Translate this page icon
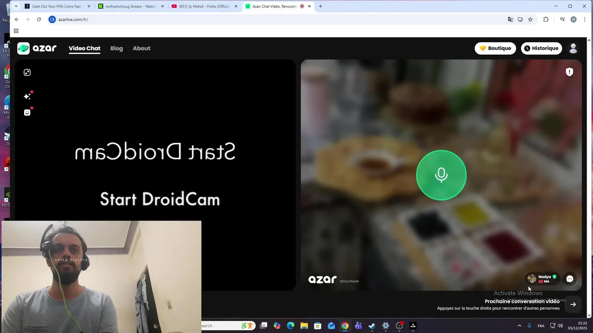Image resolution: width=593 pixels, height=333 pixels. [x=510, y=19]
